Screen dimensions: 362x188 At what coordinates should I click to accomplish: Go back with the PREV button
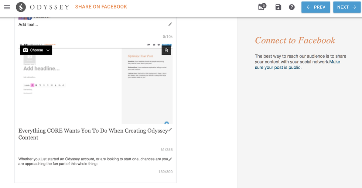pyautogui.click(x=315, y=7)
